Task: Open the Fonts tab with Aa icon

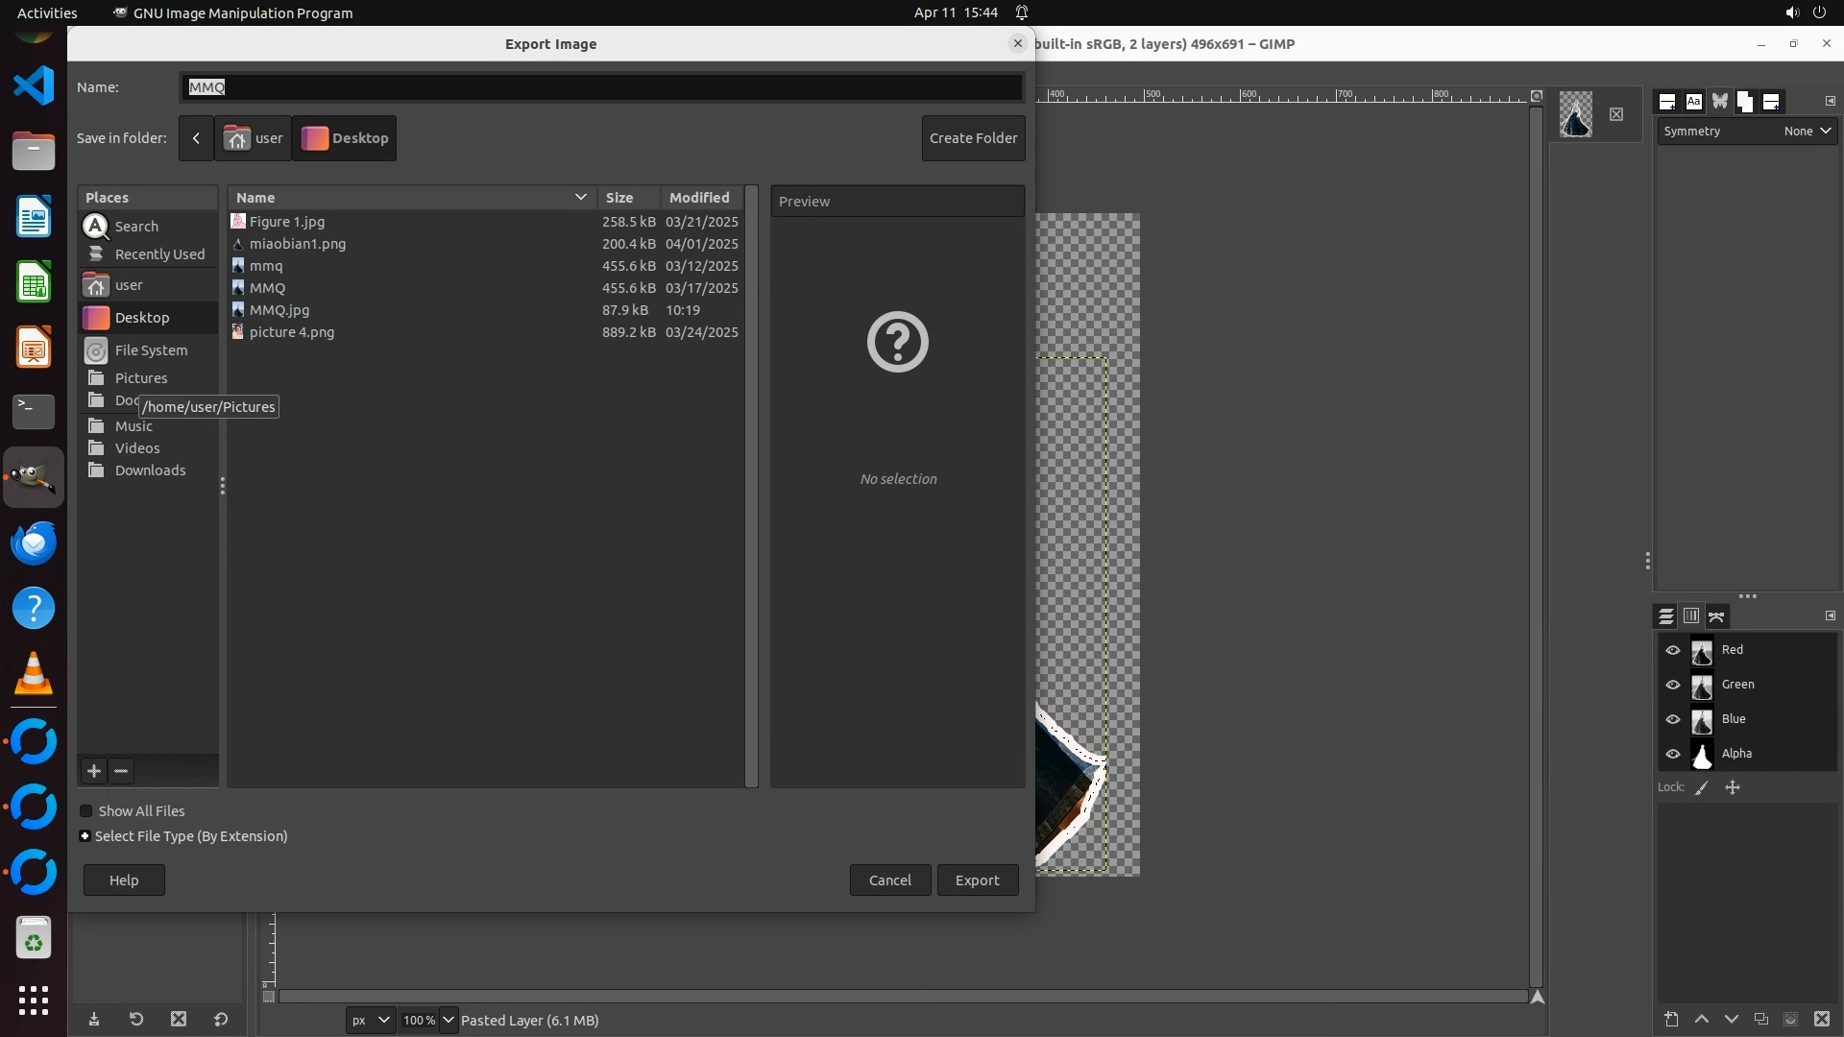Action: coord(1693,102)
